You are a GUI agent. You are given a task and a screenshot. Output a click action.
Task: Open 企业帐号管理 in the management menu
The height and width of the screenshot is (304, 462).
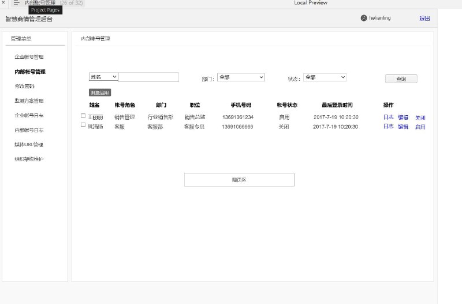pos(29,57)
